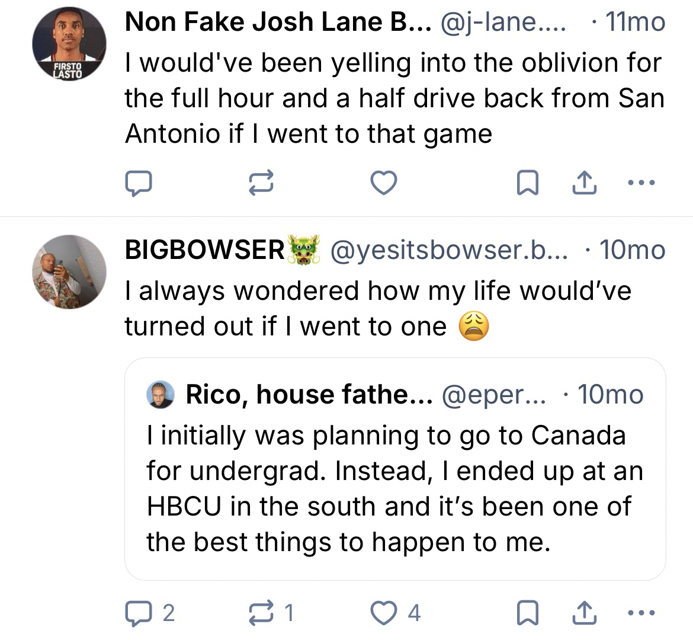Bookmark Josh Lane's San Antonio post
693x640 pixels.
pos(525,183)
